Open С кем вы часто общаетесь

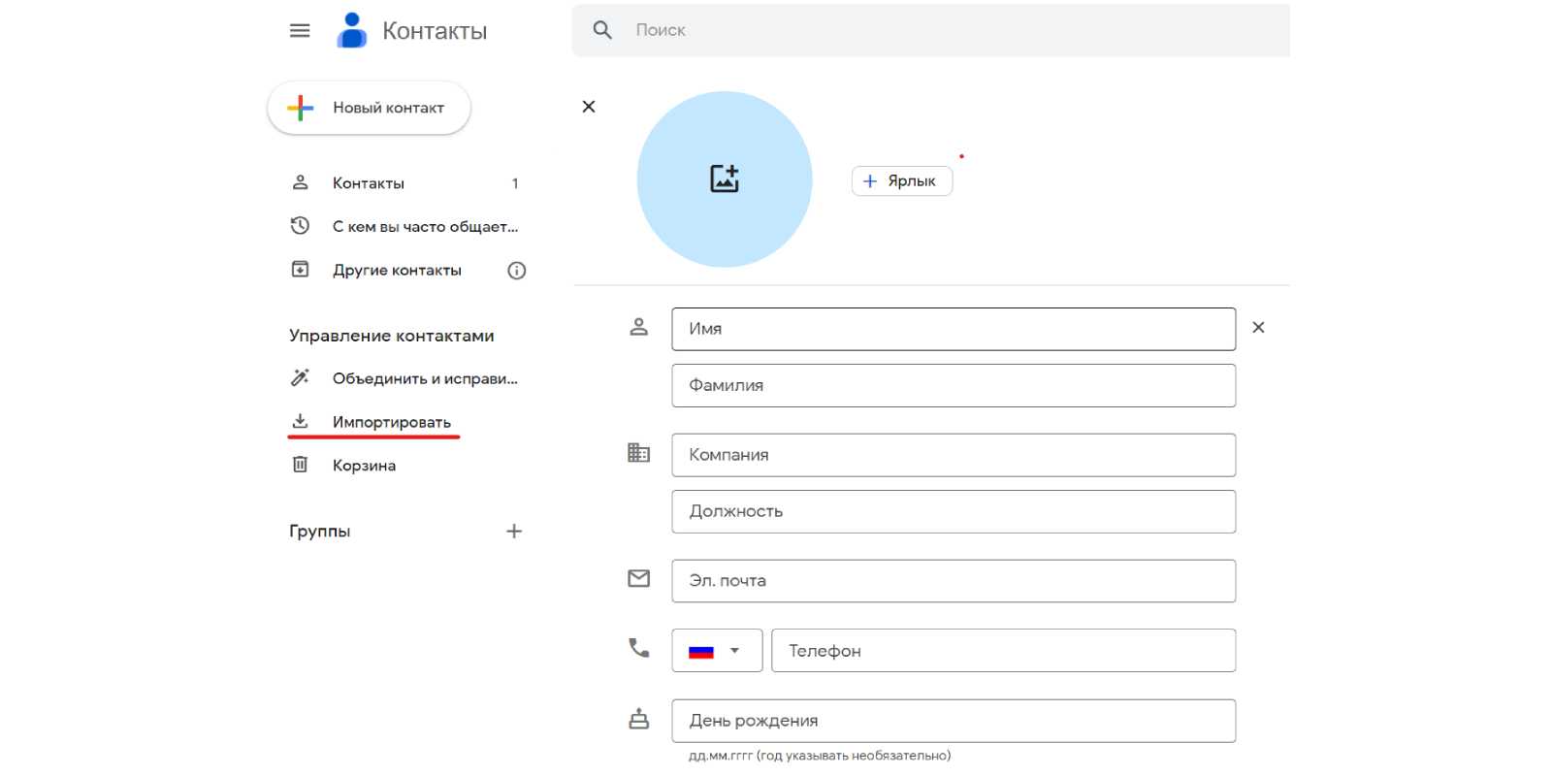pos(424,226)
